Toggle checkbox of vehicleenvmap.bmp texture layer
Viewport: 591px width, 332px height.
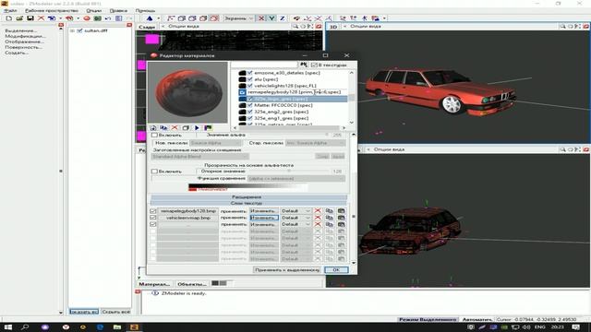click(152, 218)
